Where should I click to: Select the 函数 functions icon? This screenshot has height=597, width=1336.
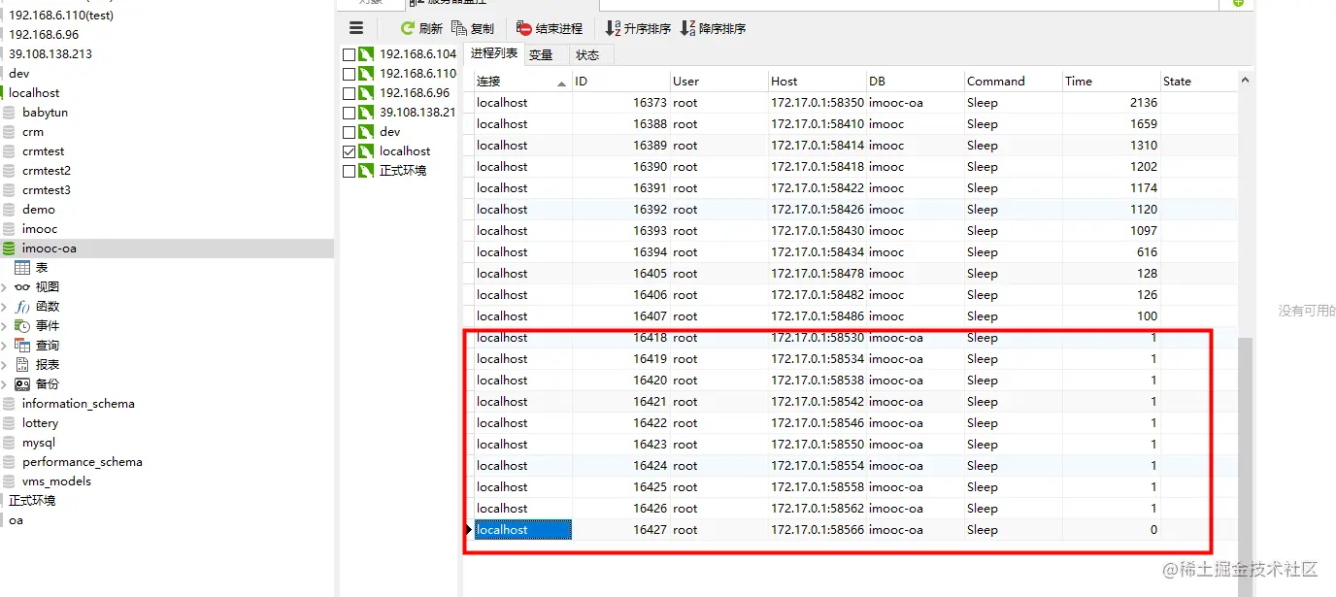pyautogui.click(x=22, y=307)
